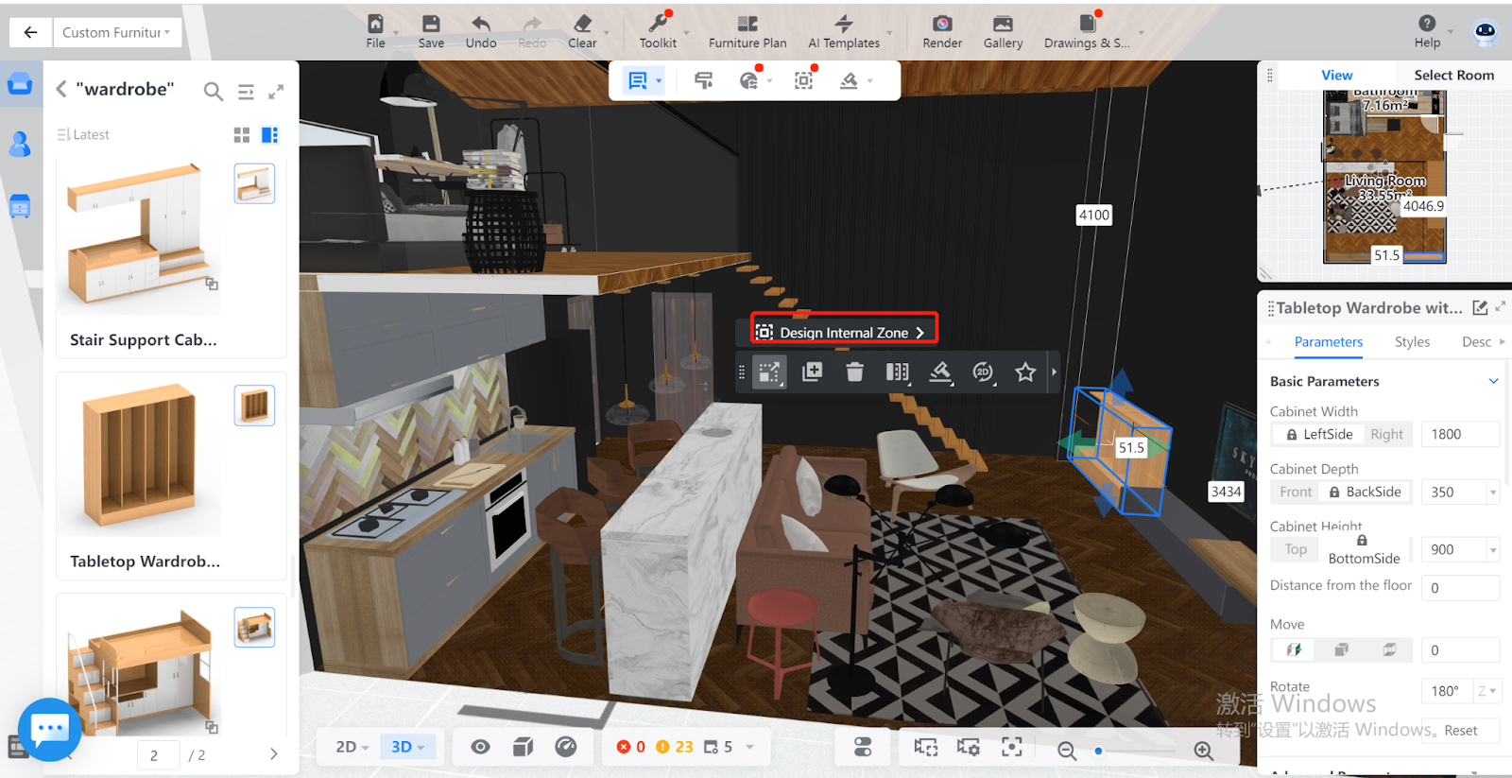Screen dimensions: 1512x778
Task: Open the 3D view dropdown
Action: pos(408,747)
